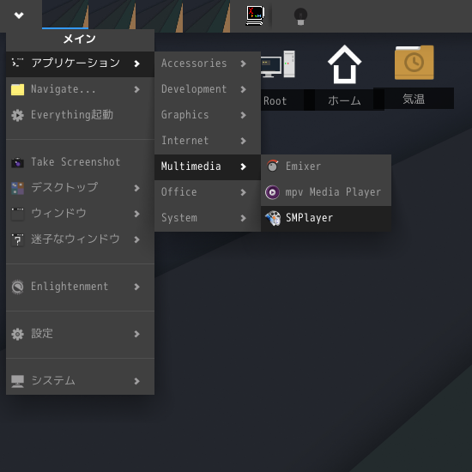Click the Navigate folder icon

pyautogui.click(x=17, y=90)
